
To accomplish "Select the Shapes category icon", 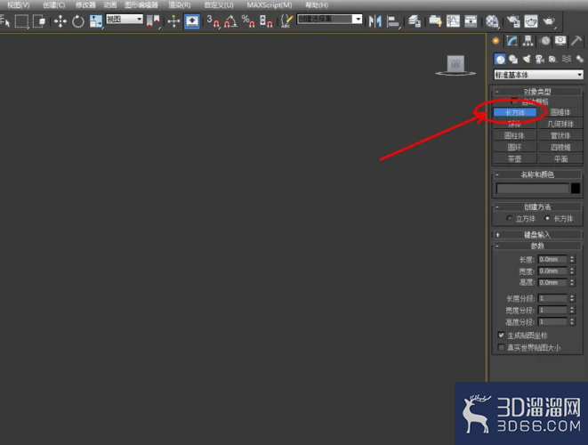I will pyautogui.click(x=513, y=60).
